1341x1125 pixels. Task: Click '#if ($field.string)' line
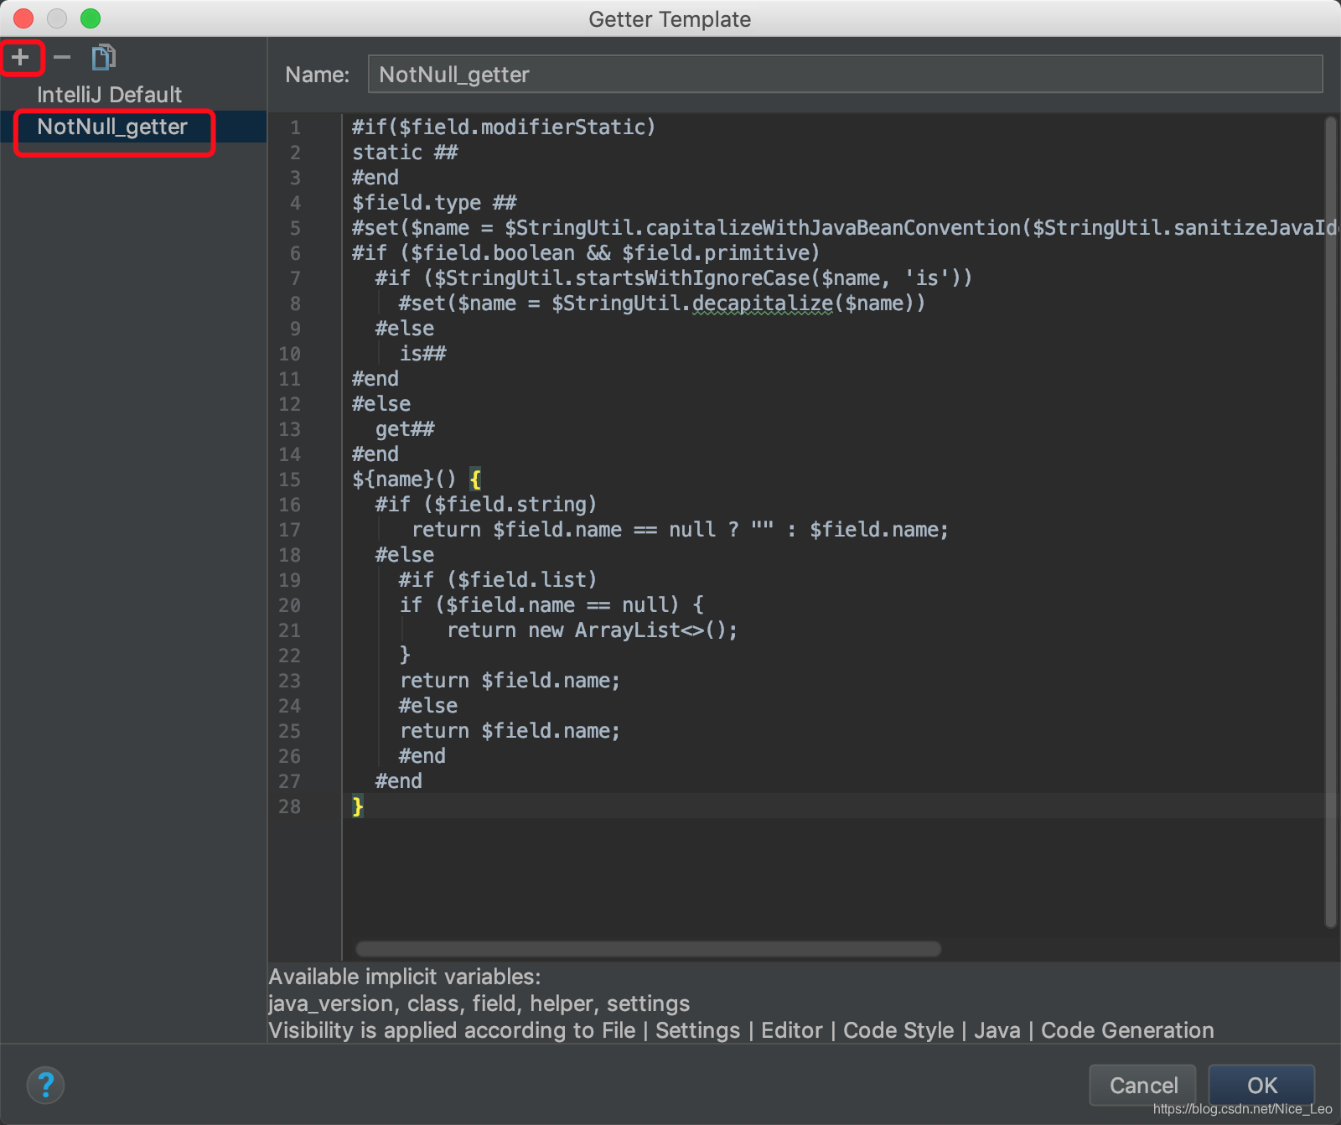coord(486,505)
